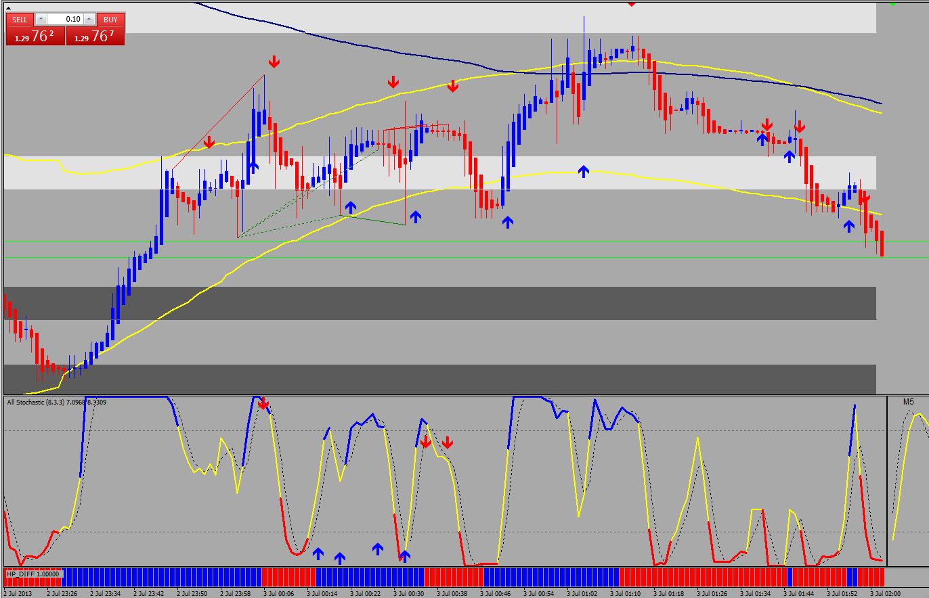The height and width of the screenshot is (598, 929).
Task: Click the 3 Jul 00:54 time label
Action: (x=539, y=593)
